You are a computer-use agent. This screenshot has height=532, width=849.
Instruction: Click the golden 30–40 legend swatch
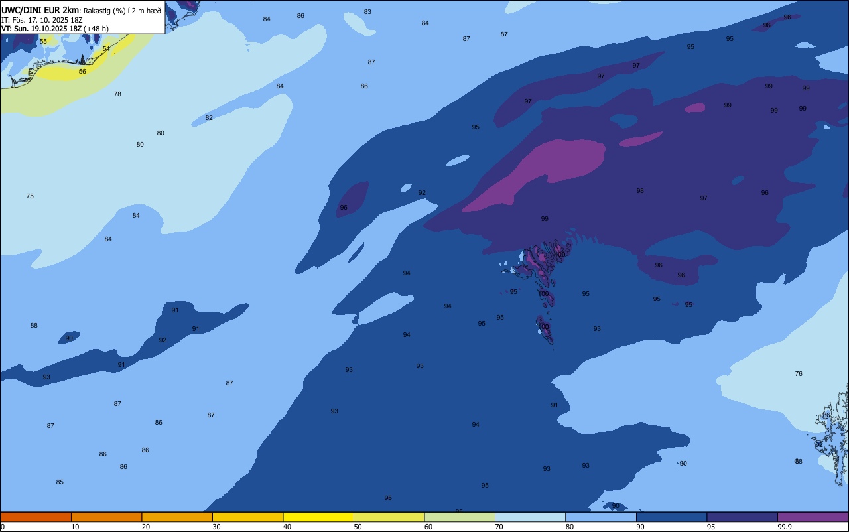tap(247, 517)
